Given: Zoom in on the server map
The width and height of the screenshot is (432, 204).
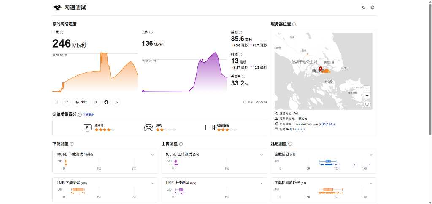Looking at the screenshot, I should tap(367, 89).
